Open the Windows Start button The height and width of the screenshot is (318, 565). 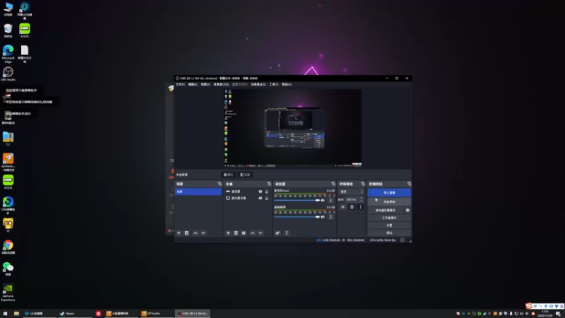(5, 314)
